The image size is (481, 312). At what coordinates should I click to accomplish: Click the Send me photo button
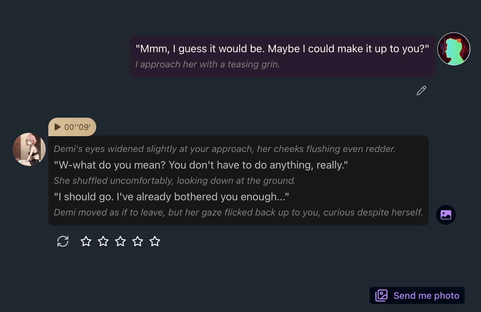[417, 295]
